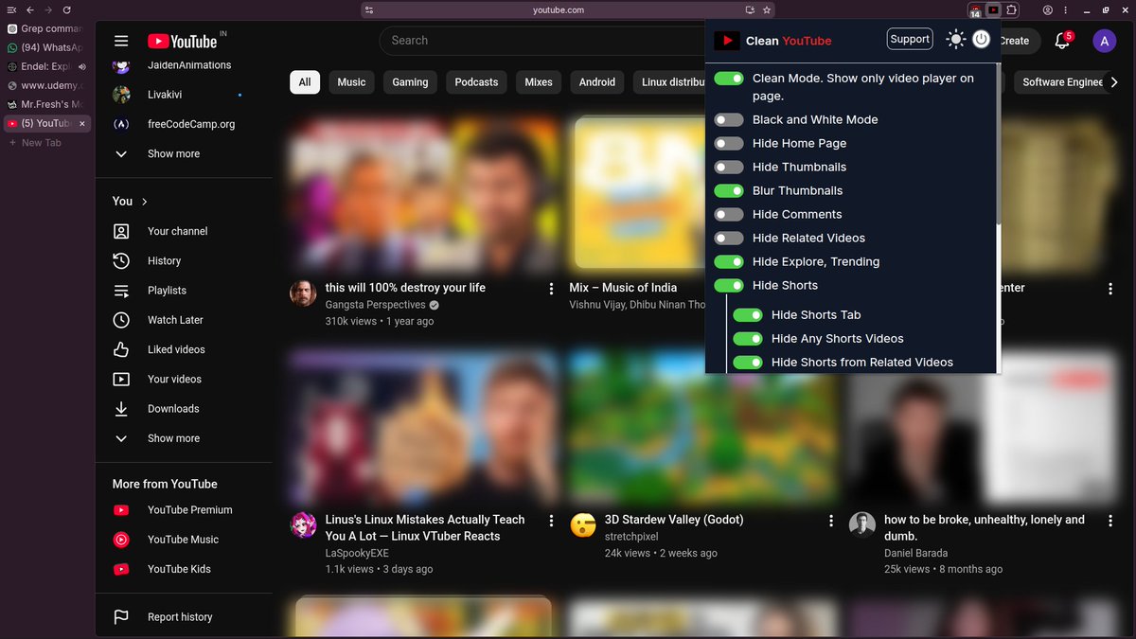Open the blurred 'Mix – Music of India' thumbnail

pos(637,193)
